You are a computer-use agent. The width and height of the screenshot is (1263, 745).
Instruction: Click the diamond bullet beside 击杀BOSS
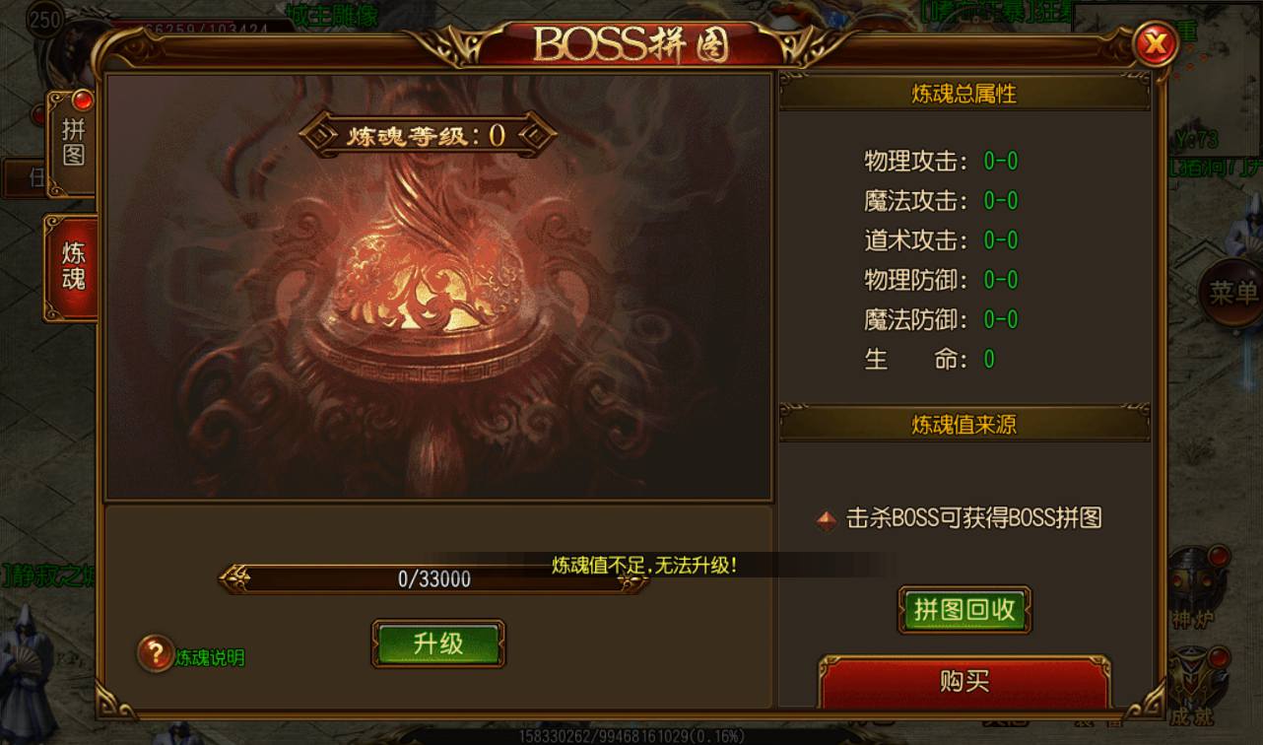(827, 520)
